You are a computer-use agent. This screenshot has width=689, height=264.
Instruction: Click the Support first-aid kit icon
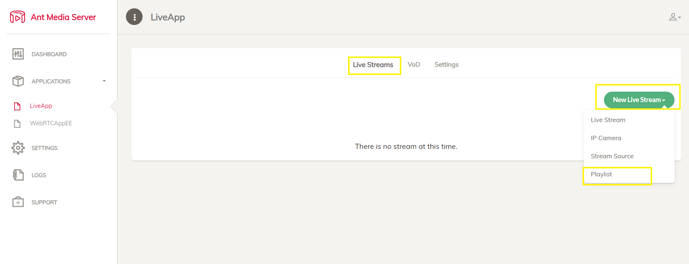[x=18, y=202]
